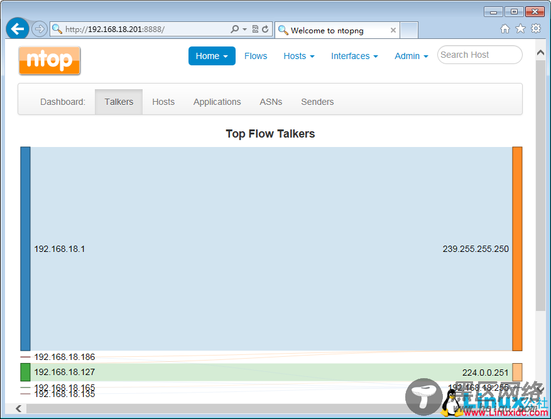
Task: Select the Talkers dashboard tab
Action: (119, 102)
